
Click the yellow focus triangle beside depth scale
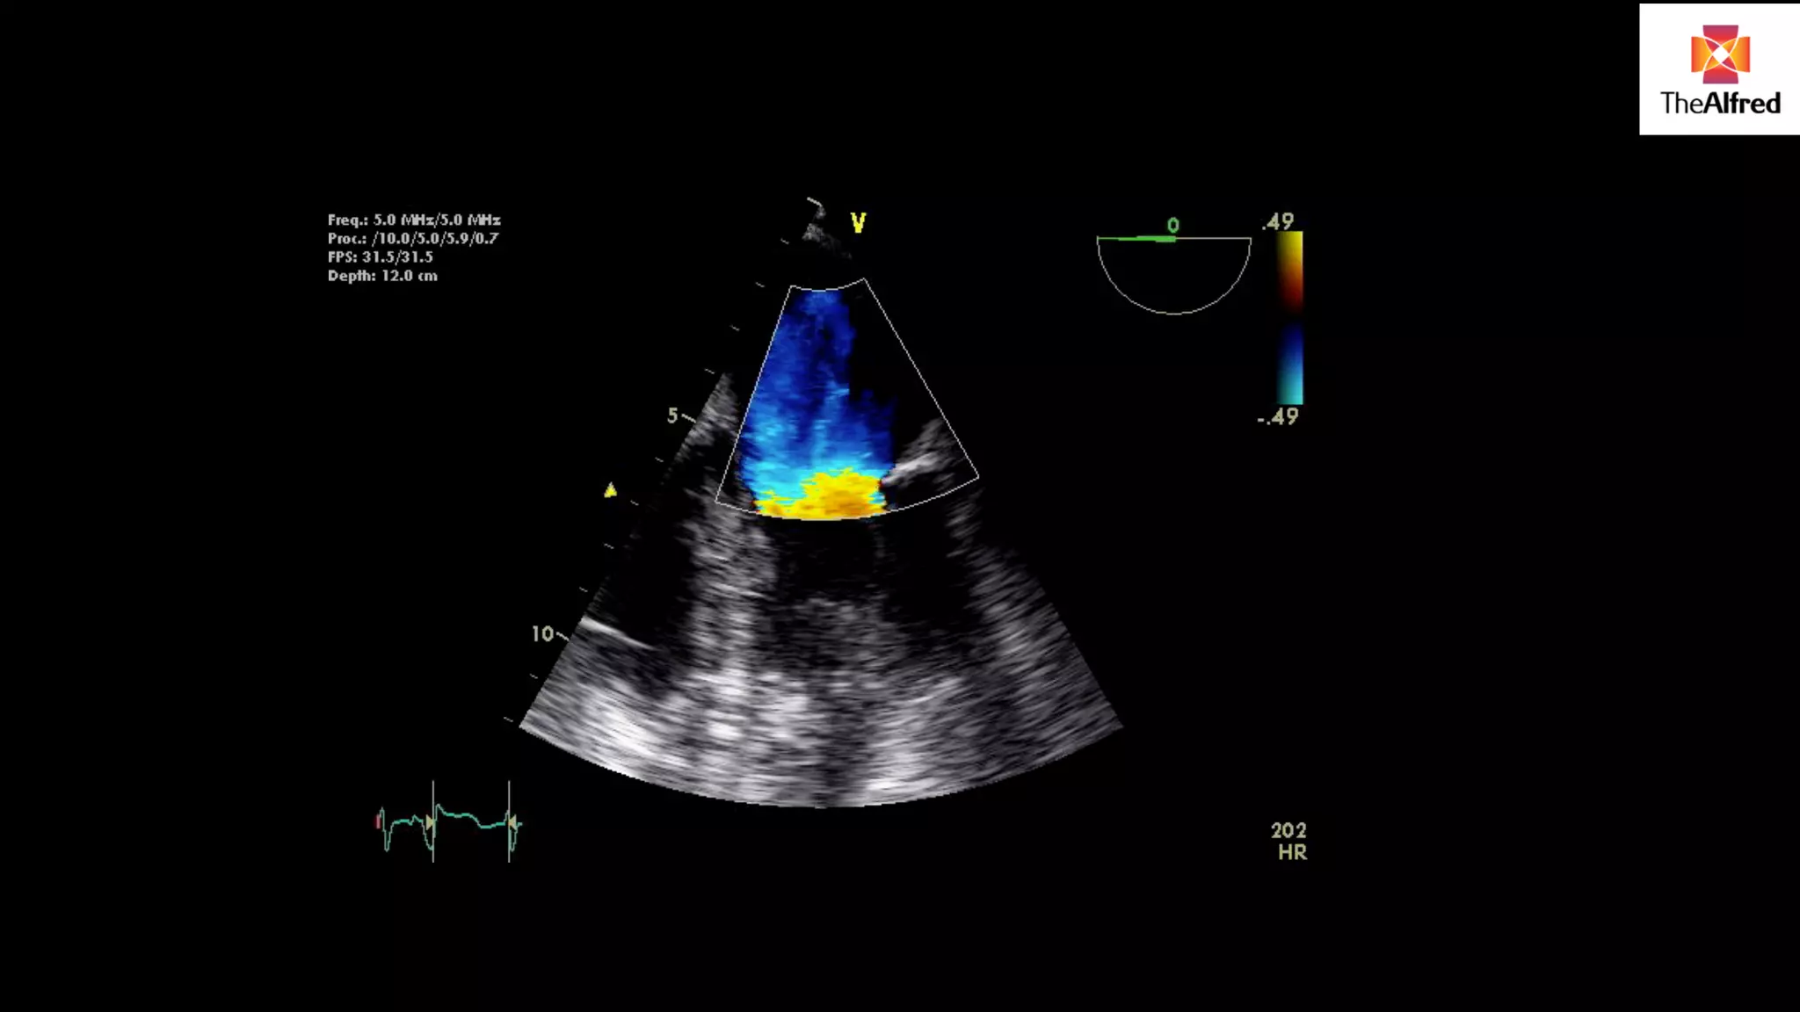point(610,490)
